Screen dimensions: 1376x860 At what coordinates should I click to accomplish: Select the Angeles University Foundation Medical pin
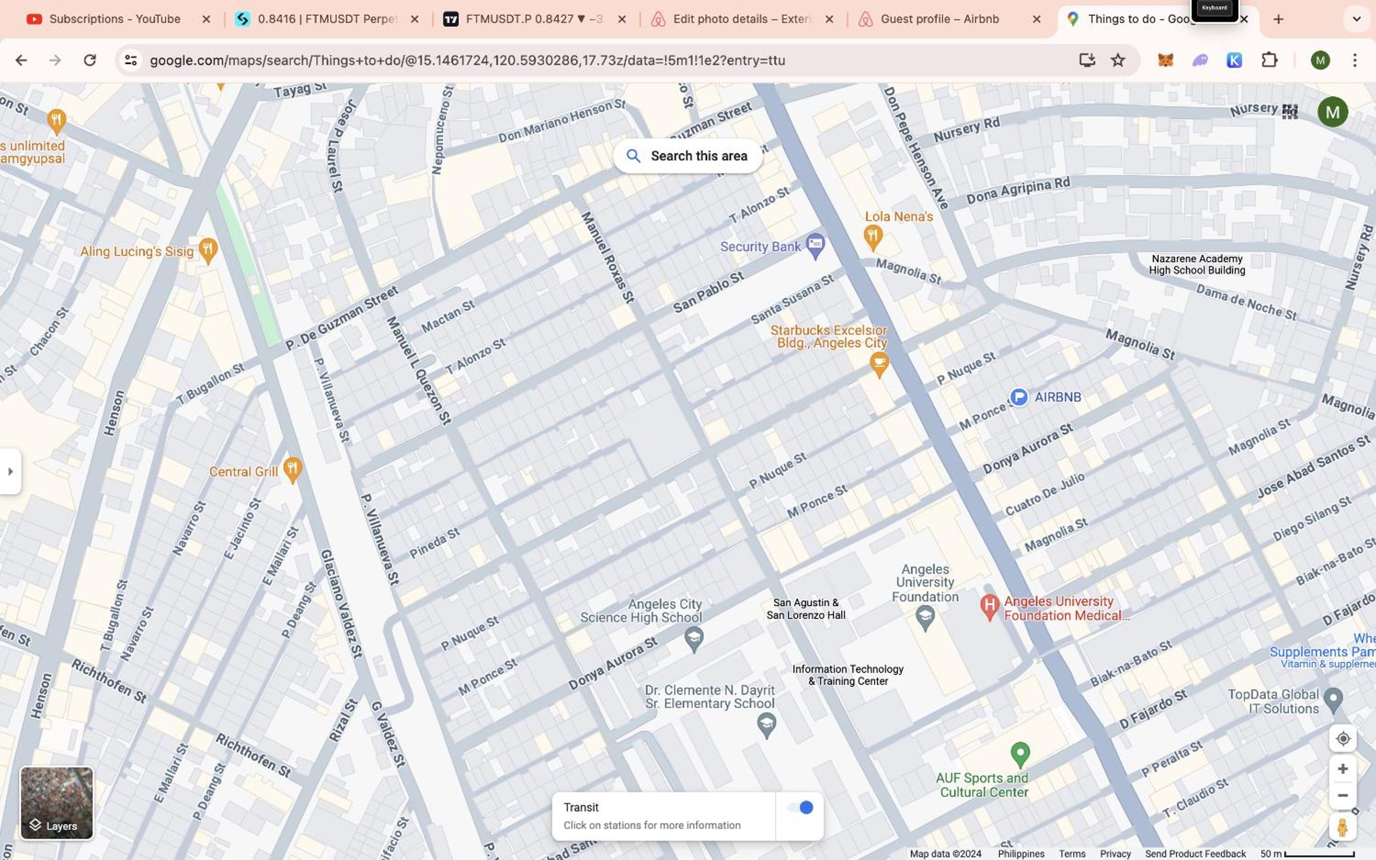coord(989,607)
